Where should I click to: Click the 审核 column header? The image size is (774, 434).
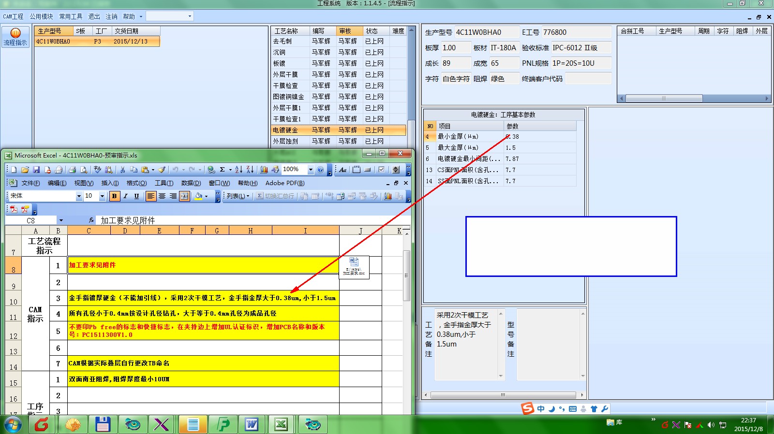349,31
